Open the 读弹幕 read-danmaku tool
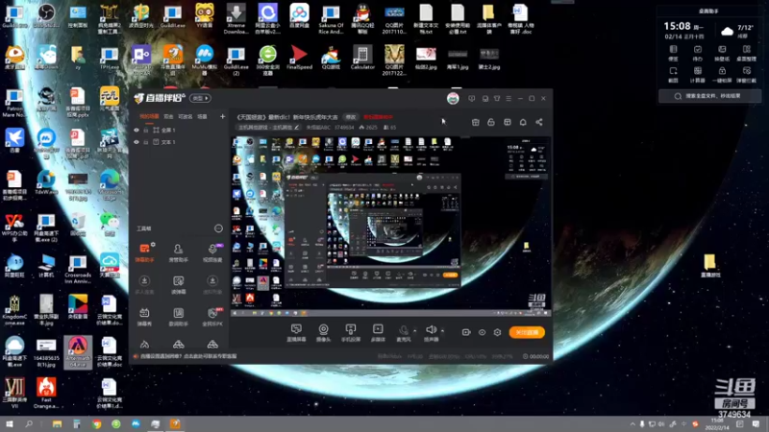769x432 pixels. (x=178, y=284)
